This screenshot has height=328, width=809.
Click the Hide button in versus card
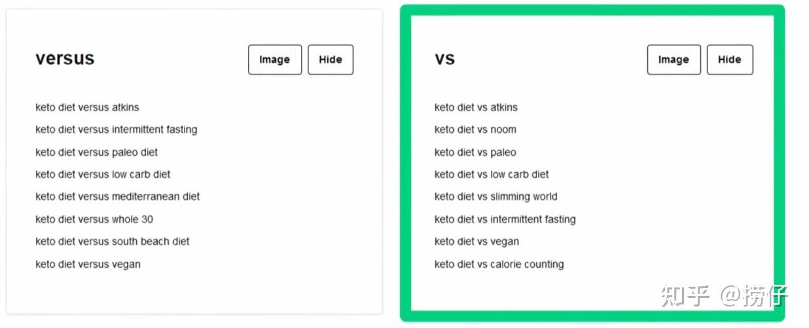coord(330,60)
